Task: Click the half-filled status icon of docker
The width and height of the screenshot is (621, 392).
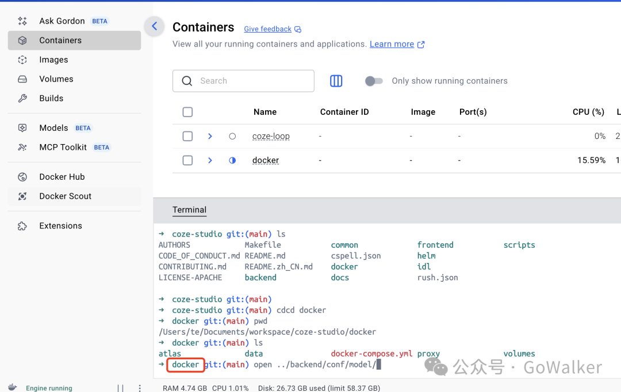Action: 232,161
